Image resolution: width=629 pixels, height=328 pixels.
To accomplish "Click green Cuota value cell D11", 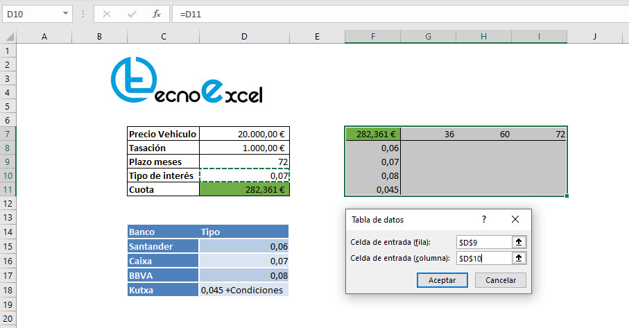I will point(244,190).
